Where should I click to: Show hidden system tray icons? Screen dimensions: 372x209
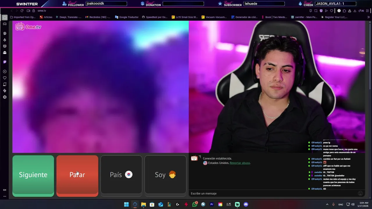pyautogui.click(x=327, y=204)
